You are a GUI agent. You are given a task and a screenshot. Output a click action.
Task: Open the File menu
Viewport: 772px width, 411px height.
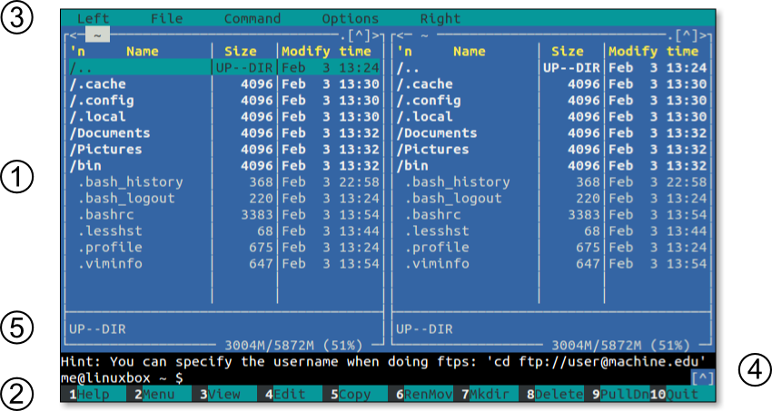166,18
